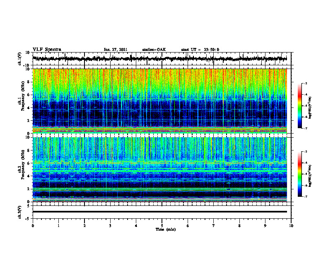The image size is (328, 253).
Task: Click the "-3" label on ch.1 colorbar
Action: point(306,83)
